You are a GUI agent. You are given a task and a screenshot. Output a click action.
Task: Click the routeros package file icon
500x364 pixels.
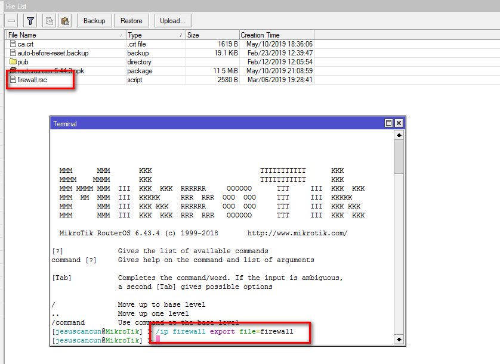point(13,71)
